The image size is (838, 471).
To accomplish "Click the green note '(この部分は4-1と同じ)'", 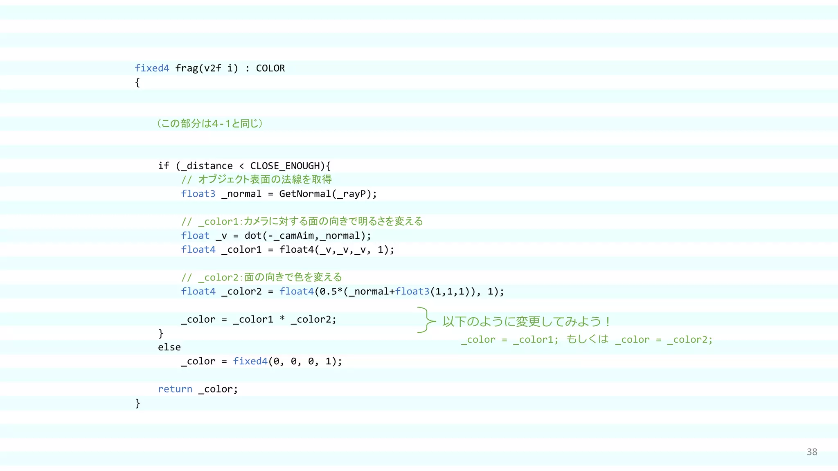I will pyautogui.click(x=210, y=123).
